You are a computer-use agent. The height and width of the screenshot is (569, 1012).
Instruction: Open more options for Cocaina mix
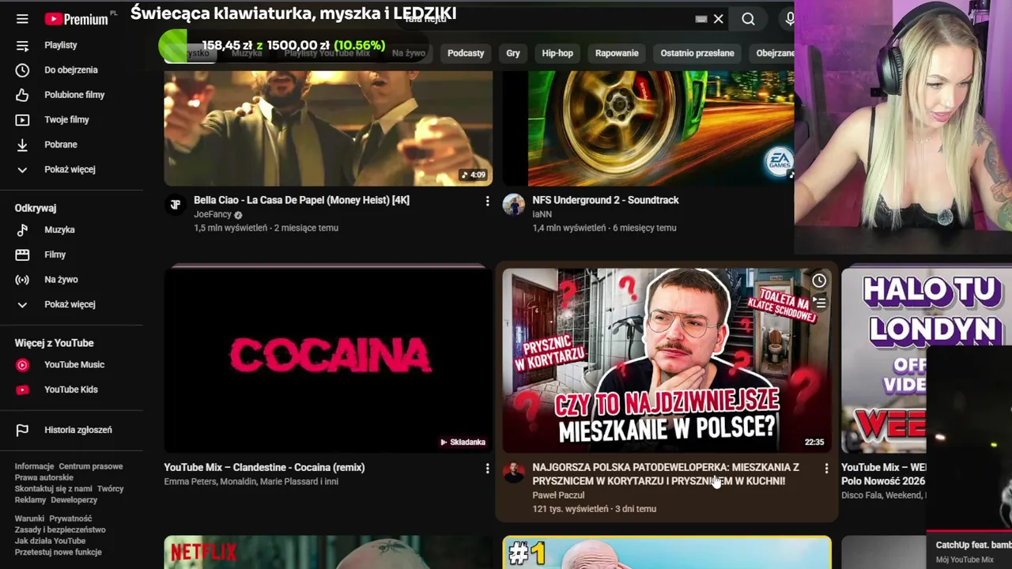(x=487, y=469)
